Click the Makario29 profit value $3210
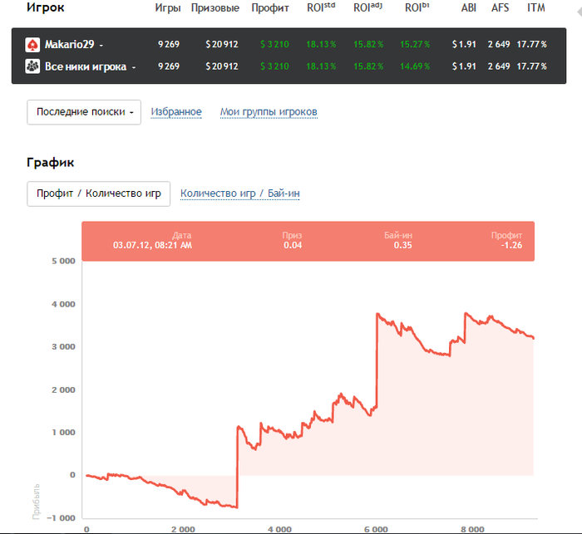 tap(274, 45)
